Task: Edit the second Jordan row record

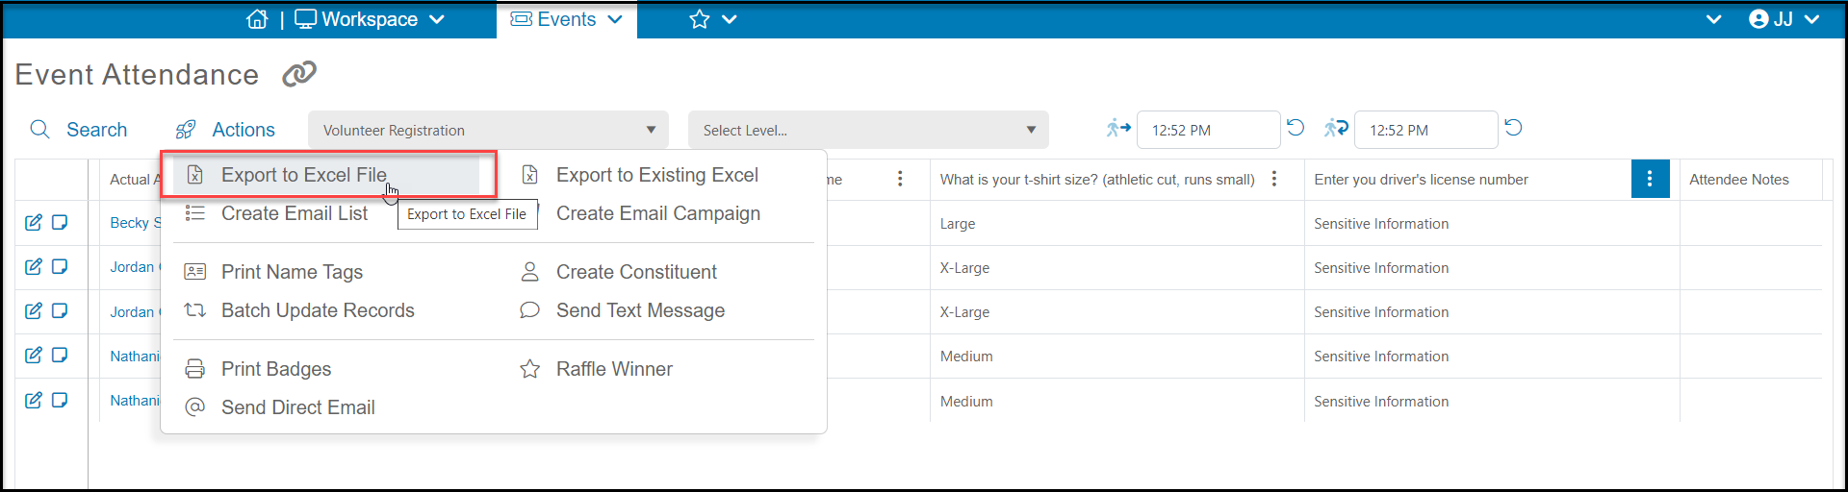Action: (34, 310)
